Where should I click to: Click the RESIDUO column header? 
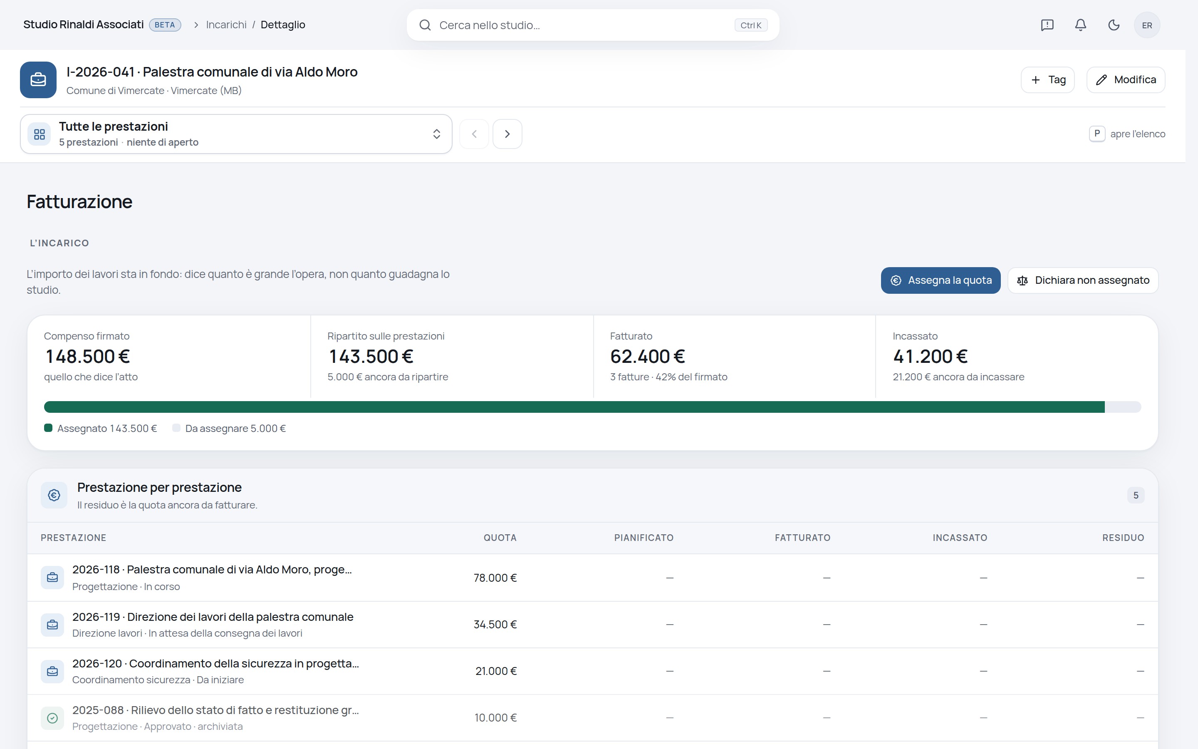1123,538
